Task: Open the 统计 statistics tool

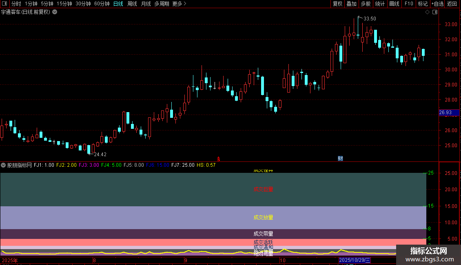Action: [380, 4]
